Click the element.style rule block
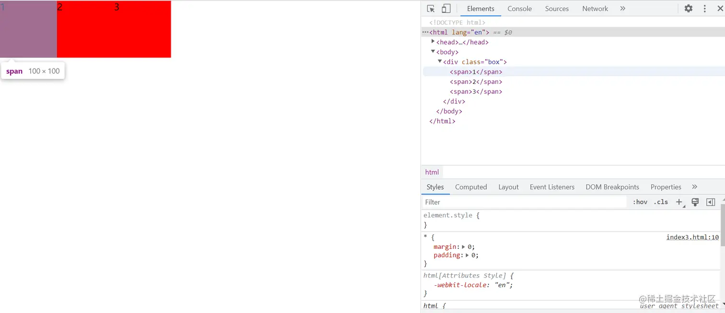Screen dimensions: 725x313 pos(571,220)
